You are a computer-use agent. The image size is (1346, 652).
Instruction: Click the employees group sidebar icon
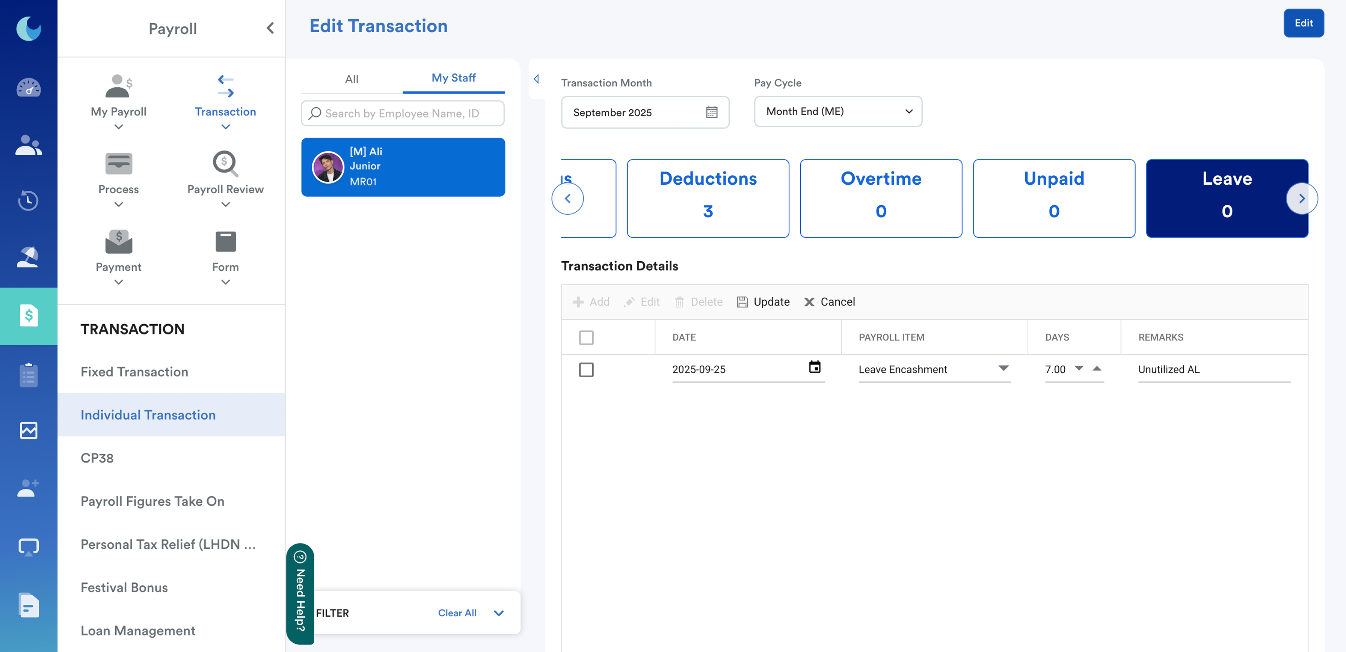point(28,145)
